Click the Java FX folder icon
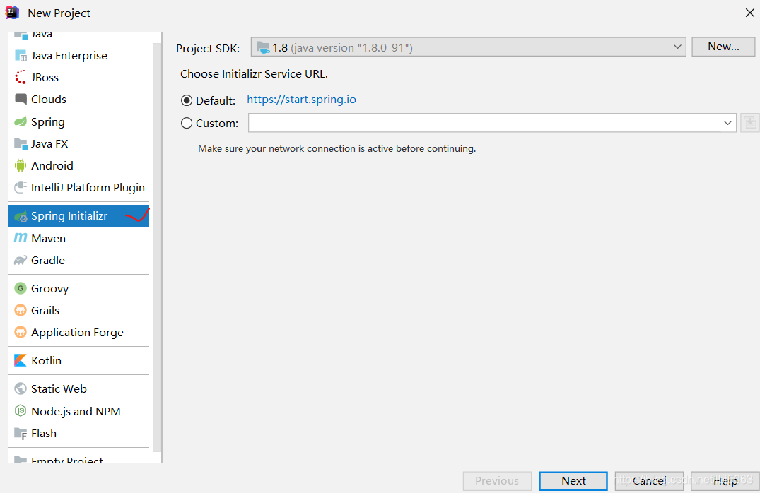 coord(21,144)
